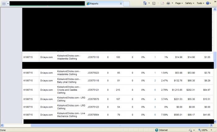Click the $132.76 sales amount

pos(178,80)
